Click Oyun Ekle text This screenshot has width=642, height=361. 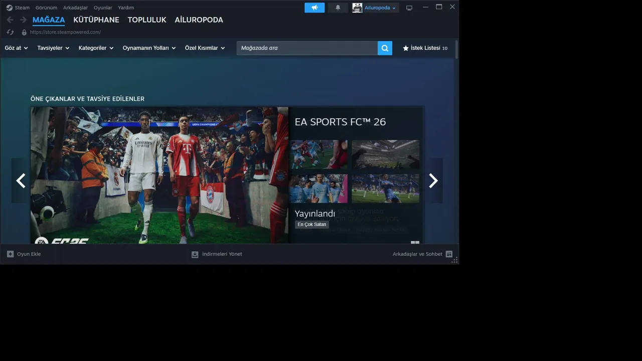[29, 254]
